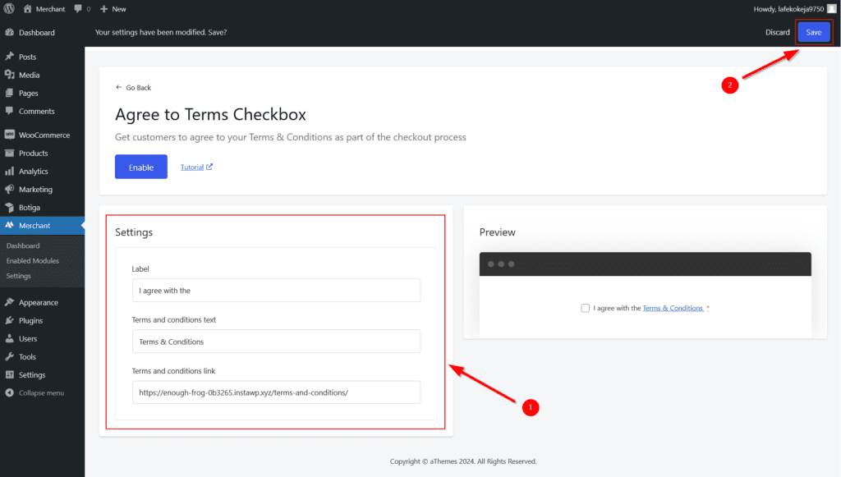Click the Tutorial external-link icon
Viewport: 841px width, 477px height.
pos(209,166)
